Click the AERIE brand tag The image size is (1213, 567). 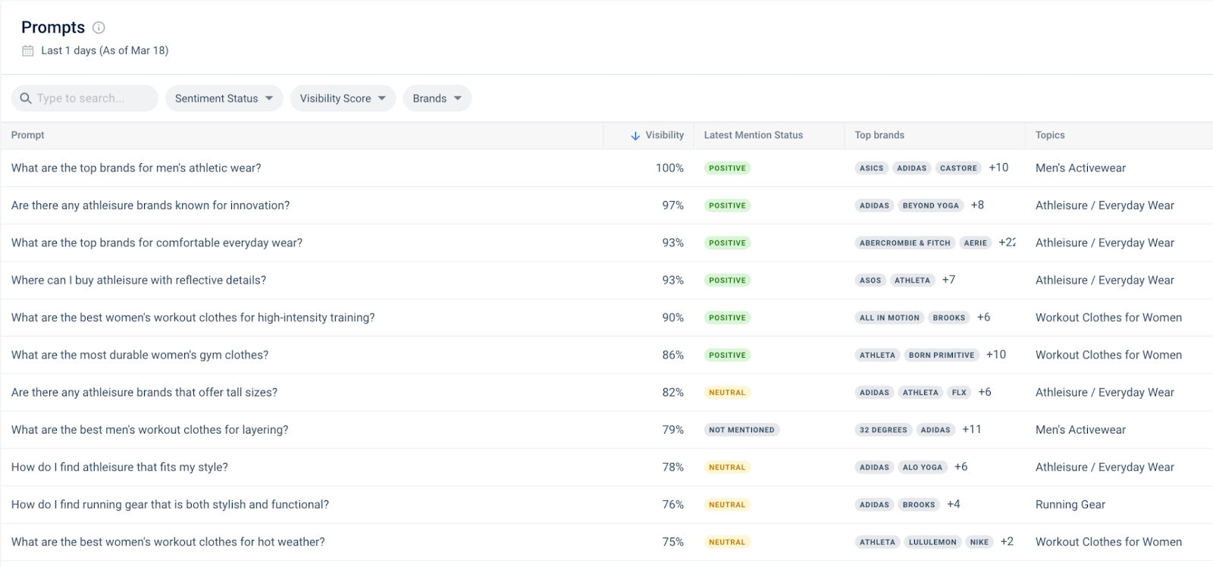[975, 243]
